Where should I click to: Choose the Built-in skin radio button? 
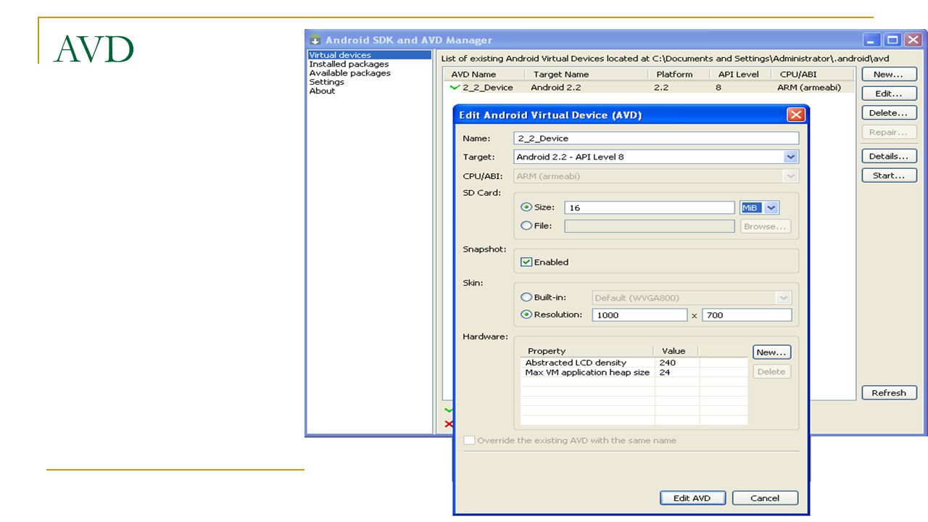527,297
